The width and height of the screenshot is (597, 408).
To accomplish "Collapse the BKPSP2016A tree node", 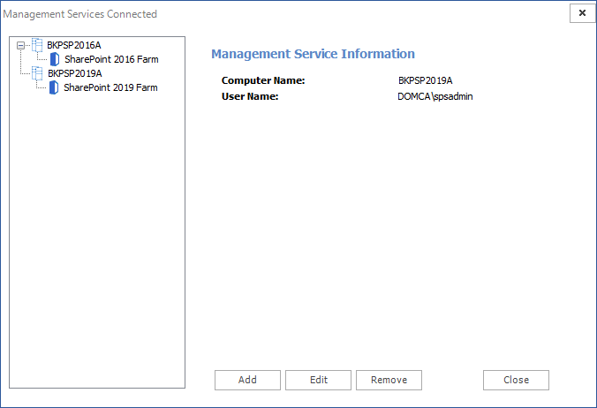I will pos(20,46).
